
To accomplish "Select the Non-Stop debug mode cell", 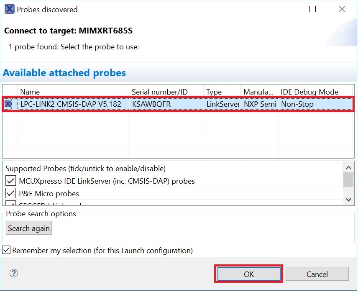I will [314, 104].
